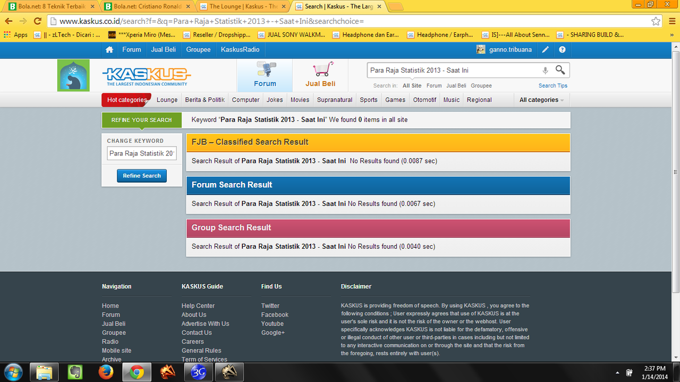Image resolution: width=680 pixels, height=382 pixels.
Task: Click the magnifying glass search icon
Action: point(560,70)
